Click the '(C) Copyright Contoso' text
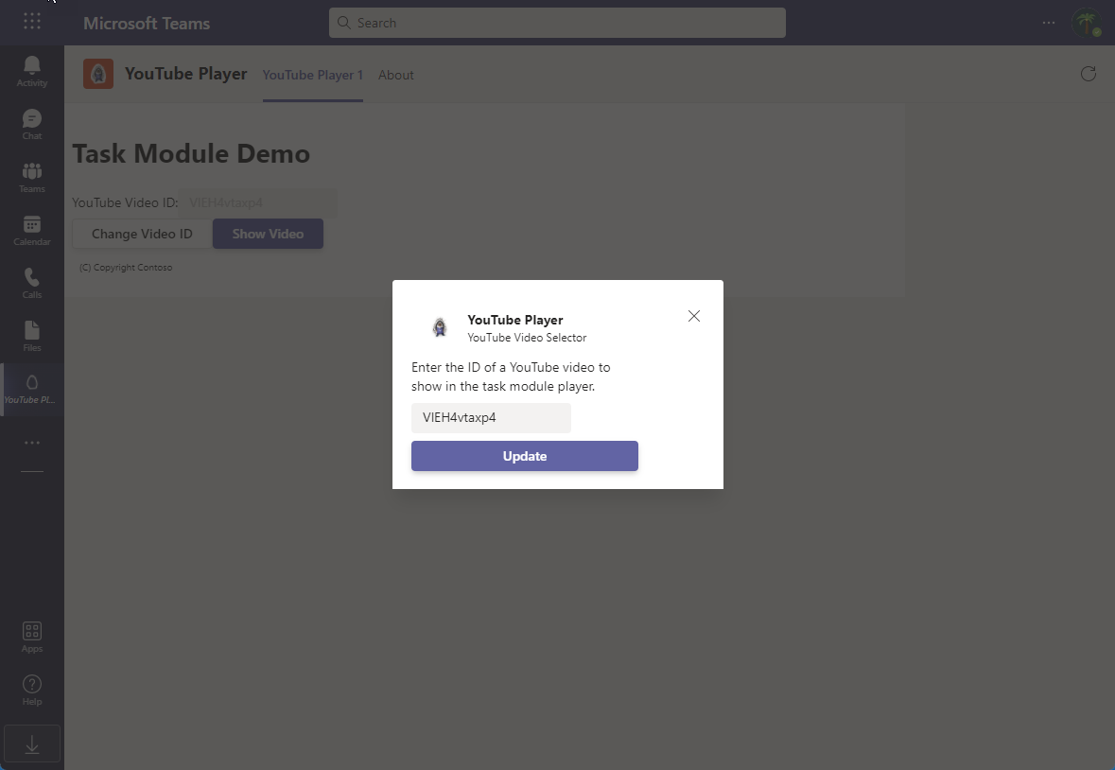1115x770 pixels. coord(126,268)
